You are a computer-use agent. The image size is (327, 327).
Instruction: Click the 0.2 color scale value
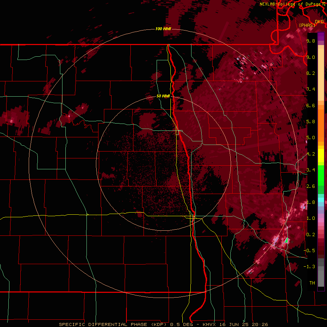[x=311, y=235]
